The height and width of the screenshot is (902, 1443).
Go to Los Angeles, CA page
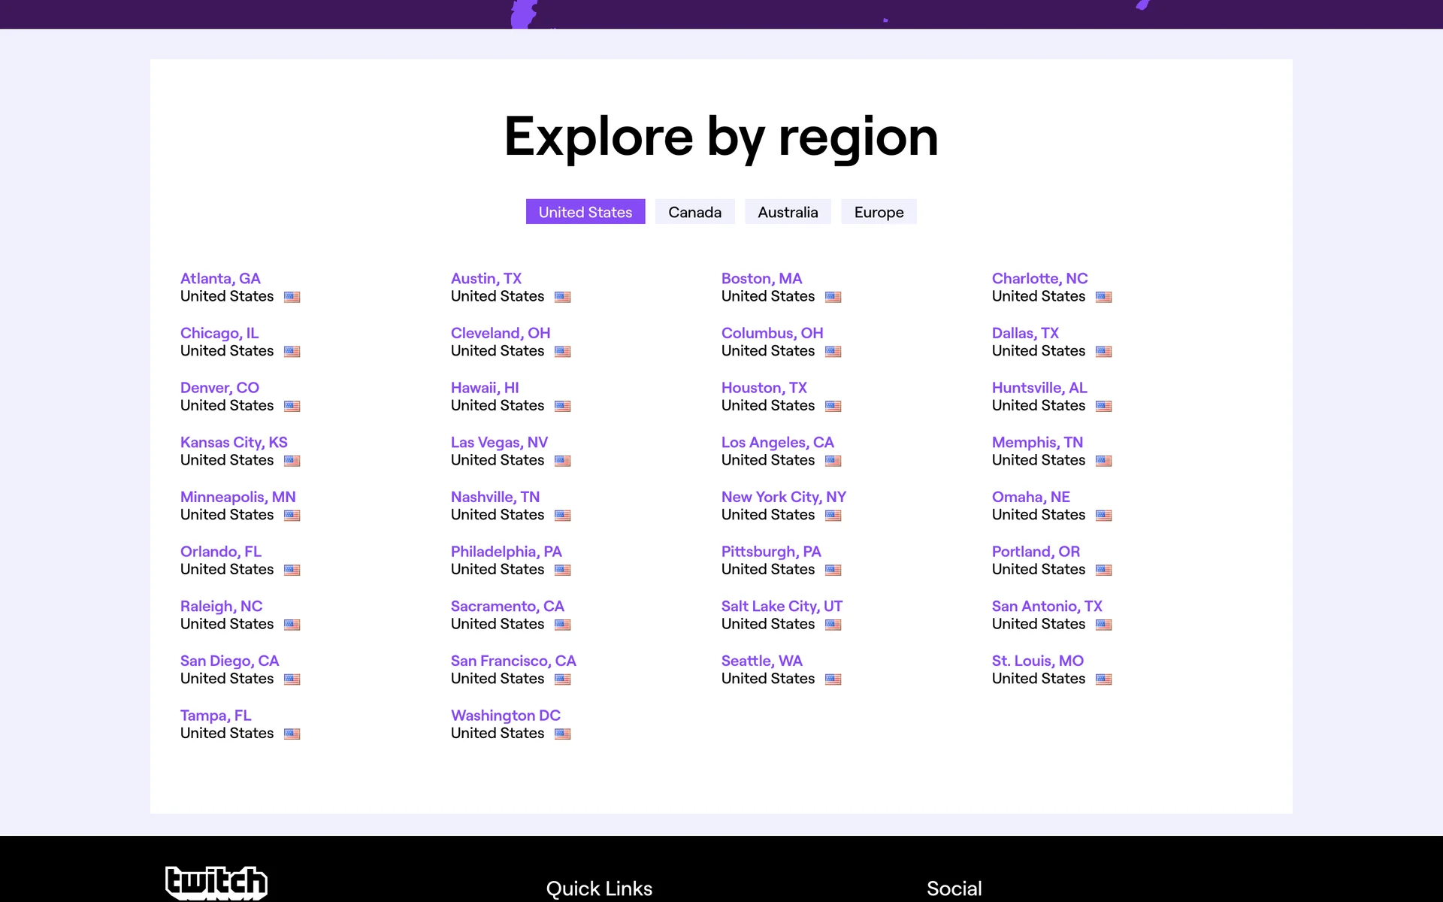(777, 443)
